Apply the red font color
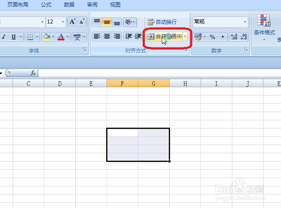Screen dimensions: 281x208 point(61,37)
